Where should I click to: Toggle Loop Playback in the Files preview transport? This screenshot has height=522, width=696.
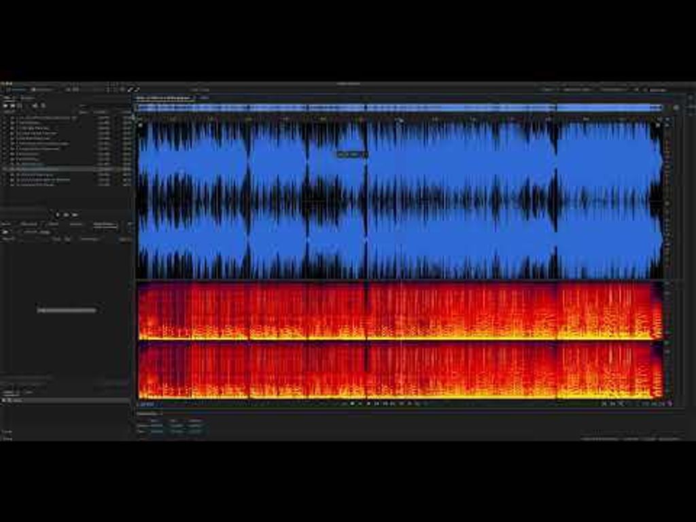[x=67, y=215]
